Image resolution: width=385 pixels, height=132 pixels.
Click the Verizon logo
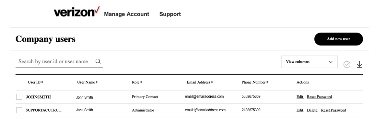[77, 12]
